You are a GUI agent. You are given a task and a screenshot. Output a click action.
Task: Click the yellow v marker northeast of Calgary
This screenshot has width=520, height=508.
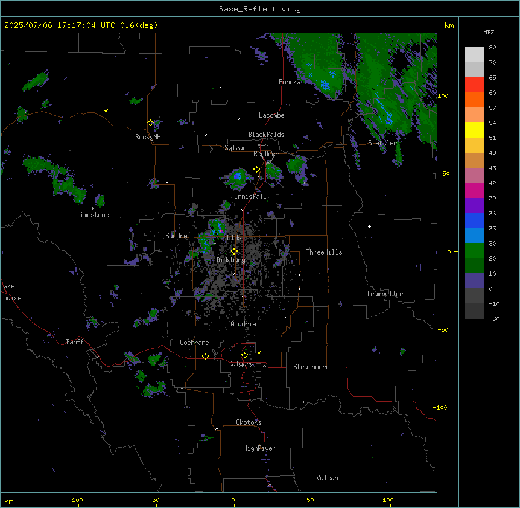[259, 352]
